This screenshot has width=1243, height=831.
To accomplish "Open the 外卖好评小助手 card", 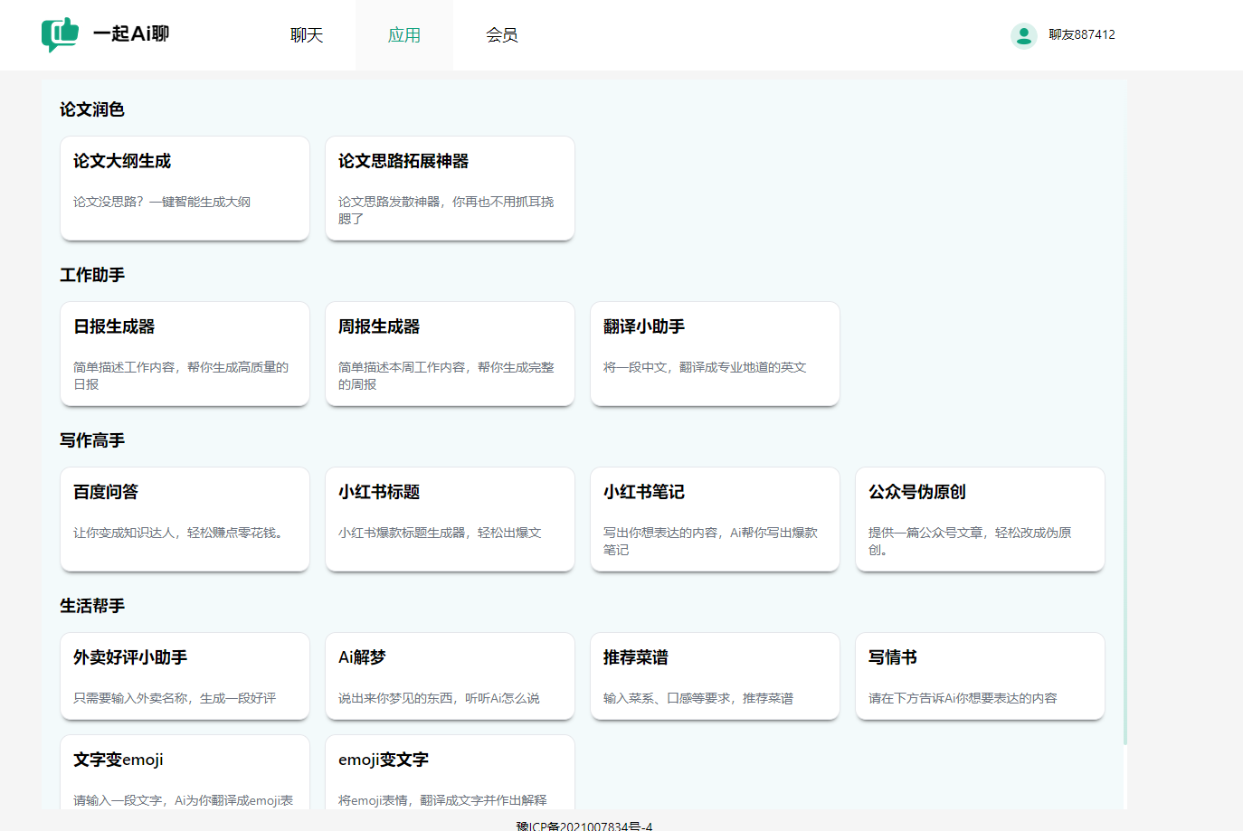I will pyautogui.click(x=185, y=676).
